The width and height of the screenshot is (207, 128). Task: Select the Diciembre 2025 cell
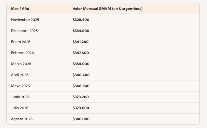(x=24, y=31)
